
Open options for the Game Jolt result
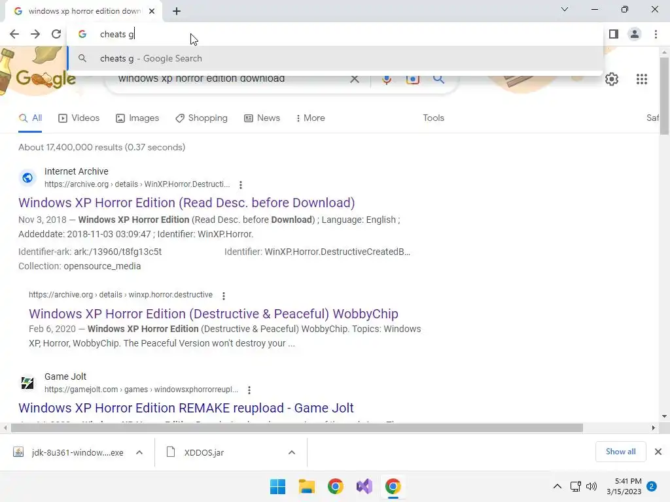pos(249,390)
